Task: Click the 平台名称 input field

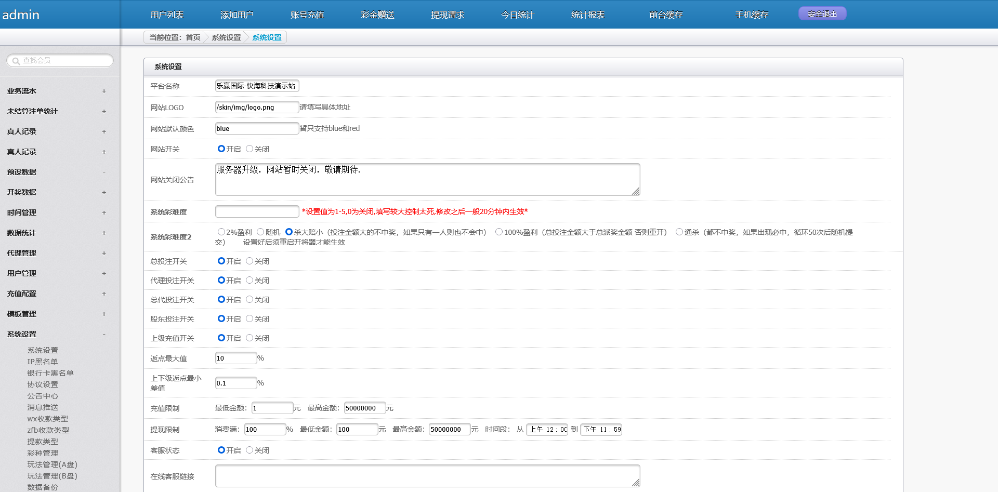Action: tap(257, 86)
